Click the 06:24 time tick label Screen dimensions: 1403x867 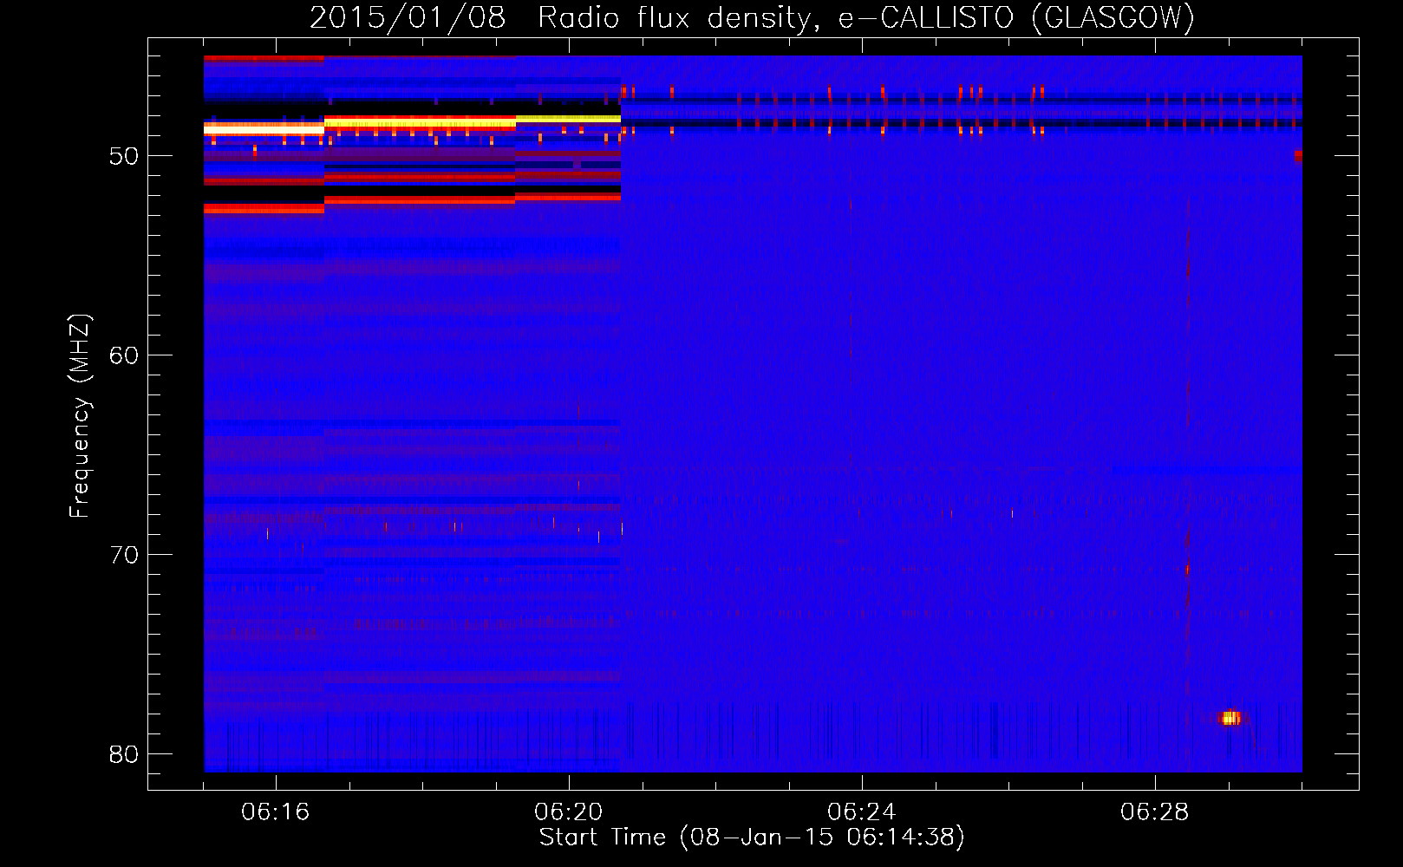[862, 812]
